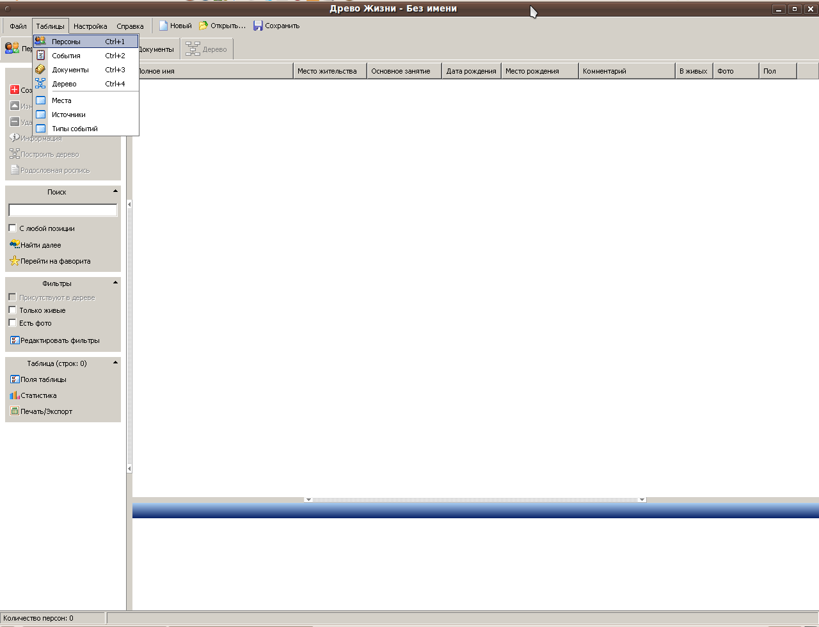Open the Настройка menu
This screenshot has width=819, height=627.
tap(90, 26)
